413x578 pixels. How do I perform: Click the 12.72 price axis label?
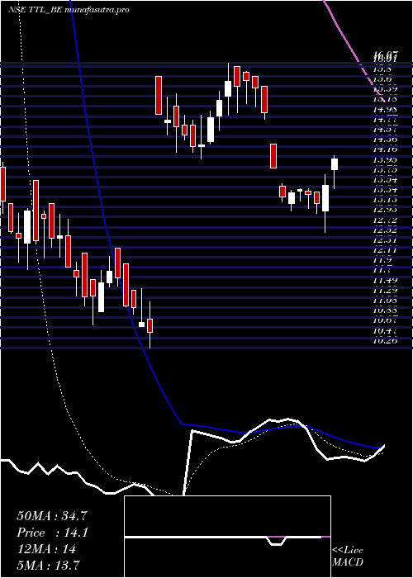385,220
